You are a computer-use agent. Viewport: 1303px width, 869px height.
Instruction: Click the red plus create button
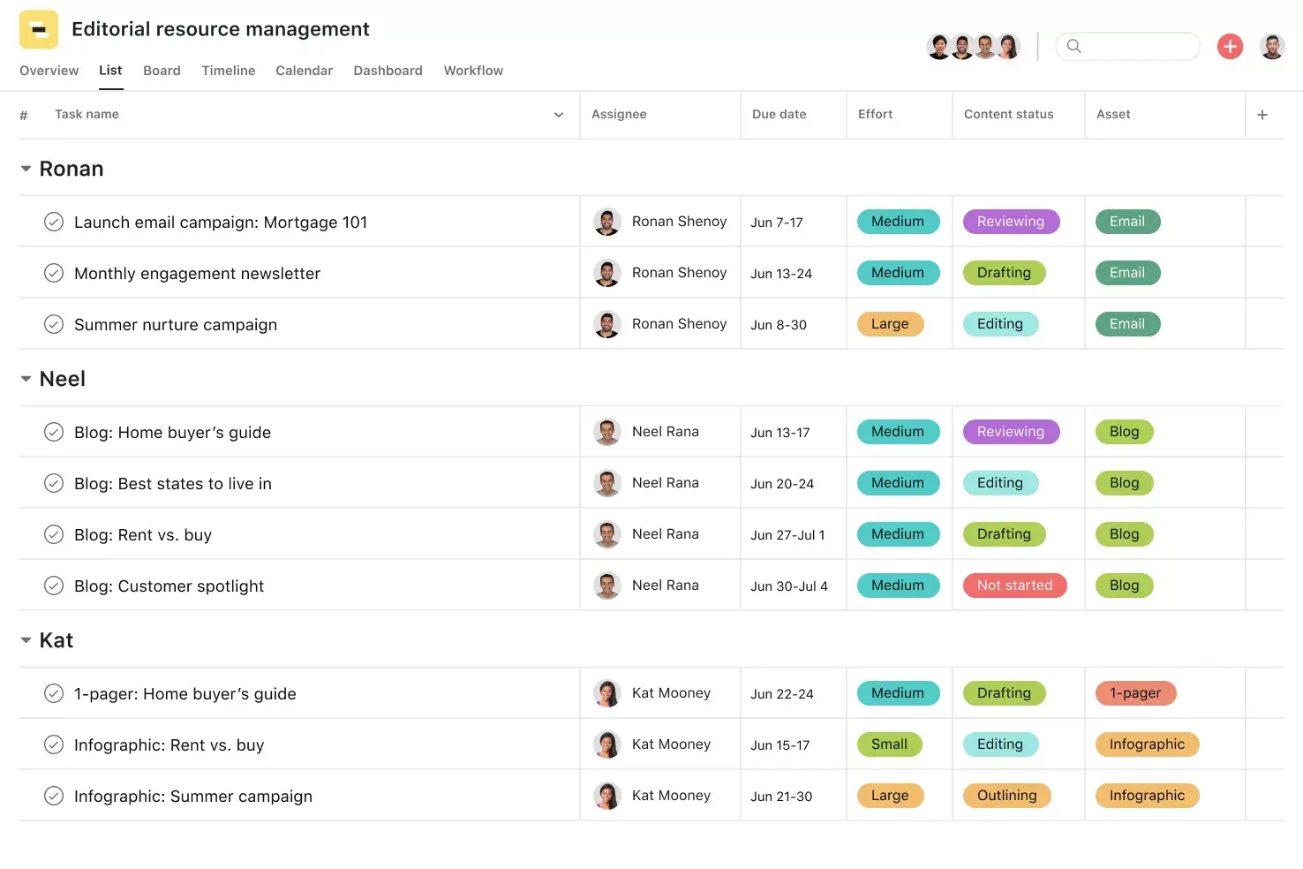pyautogui.click(x=1230, y=46)
